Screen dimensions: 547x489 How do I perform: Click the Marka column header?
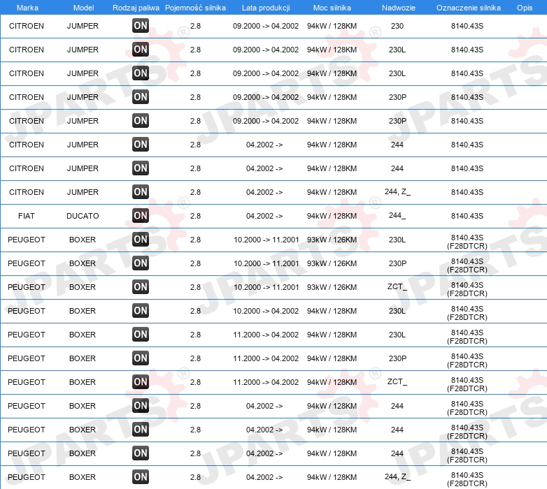point(27,8)
